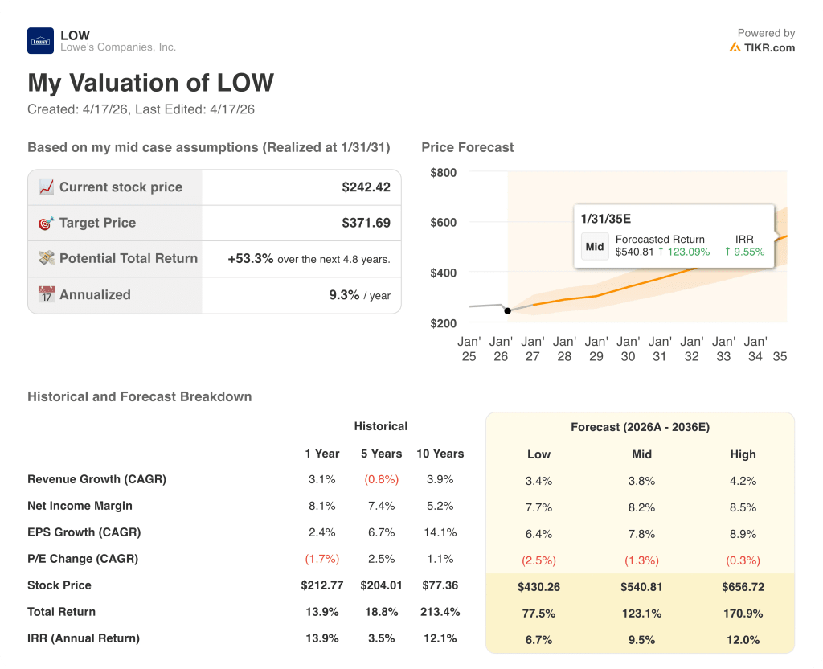Click the Powered by text
Screen dimensions: 823x669
[765, 32]
